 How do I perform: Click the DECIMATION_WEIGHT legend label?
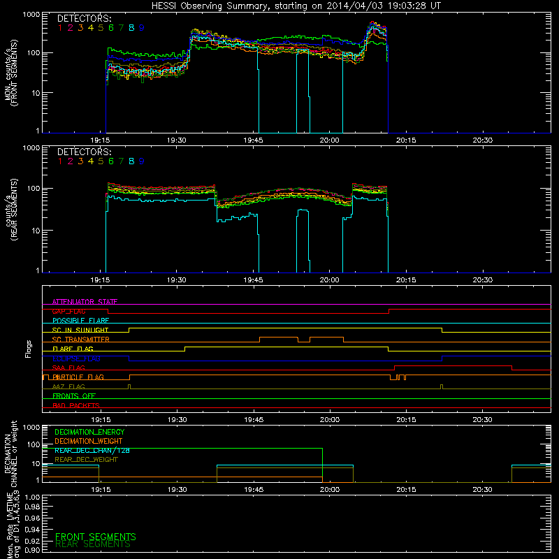pyautogui.click(x=89, y=441)
